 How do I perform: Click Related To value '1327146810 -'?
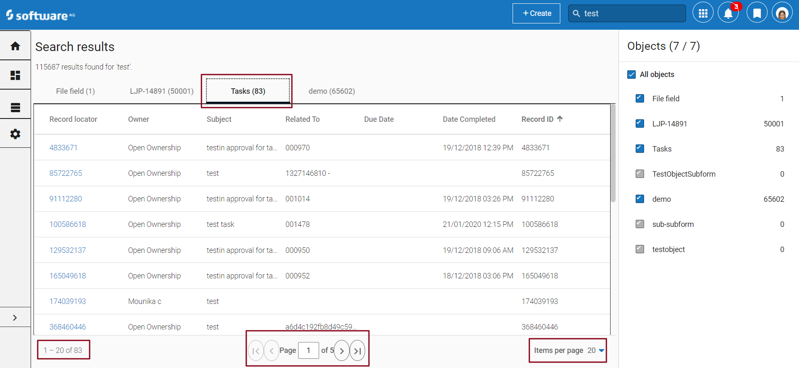click(307, 173)
